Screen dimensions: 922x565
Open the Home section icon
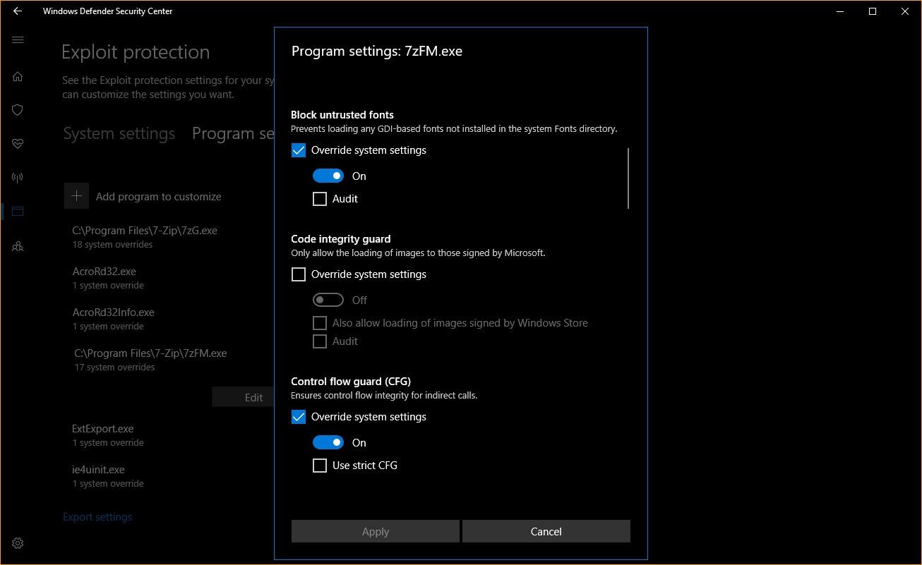tap(18, 76)
